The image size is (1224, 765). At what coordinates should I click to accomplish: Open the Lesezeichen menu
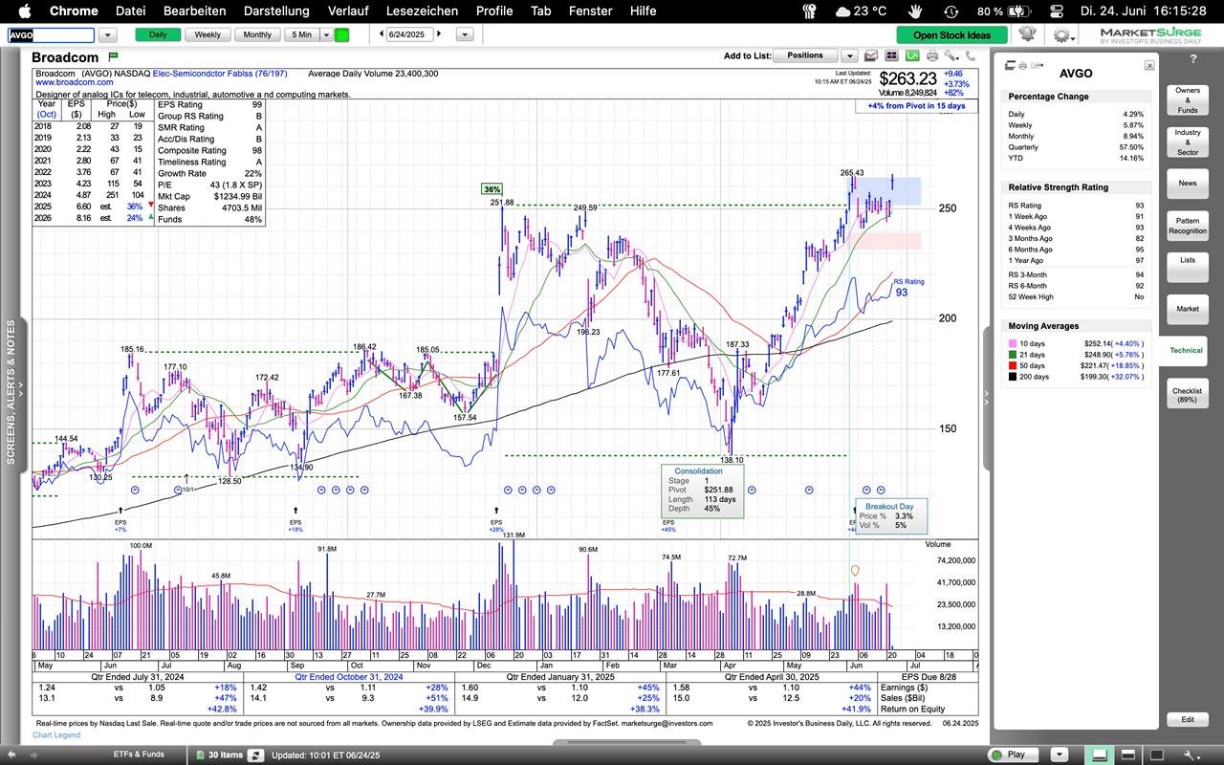tap(422, 11)
